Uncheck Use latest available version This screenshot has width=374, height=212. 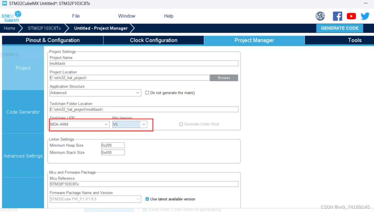click(x=147, y=199)
